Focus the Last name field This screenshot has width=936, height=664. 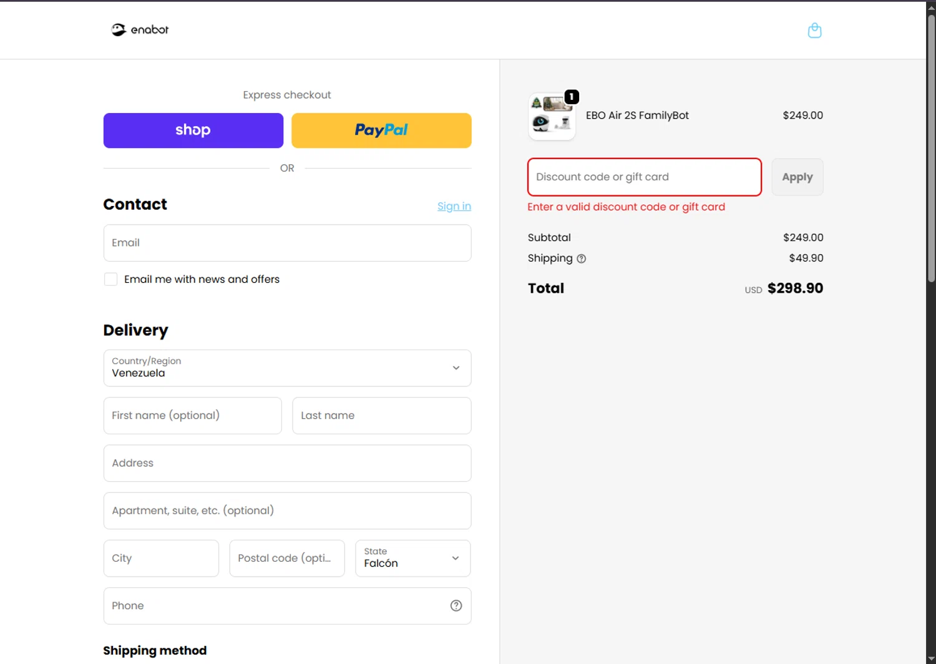pyautogui.click(x=382, y=416)
